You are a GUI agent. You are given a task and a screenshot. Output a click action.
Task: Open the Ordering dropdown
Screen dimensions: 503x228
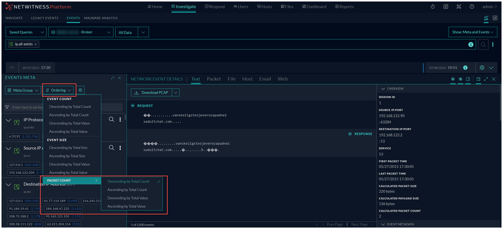point(59,90)
